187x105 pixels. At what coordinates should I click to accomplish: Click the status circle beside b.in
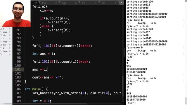click(x=10, y=35)
